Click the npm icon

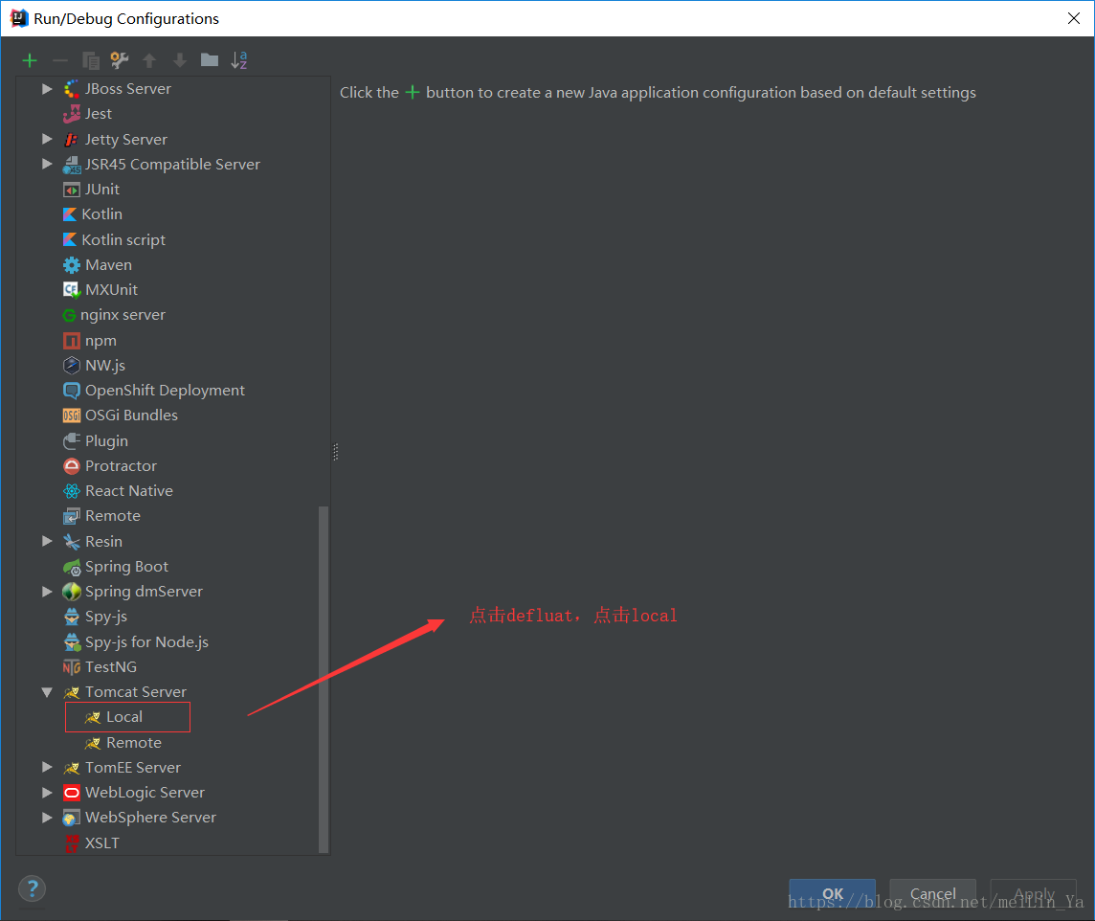pyautogui.click(x=71, y=341)
